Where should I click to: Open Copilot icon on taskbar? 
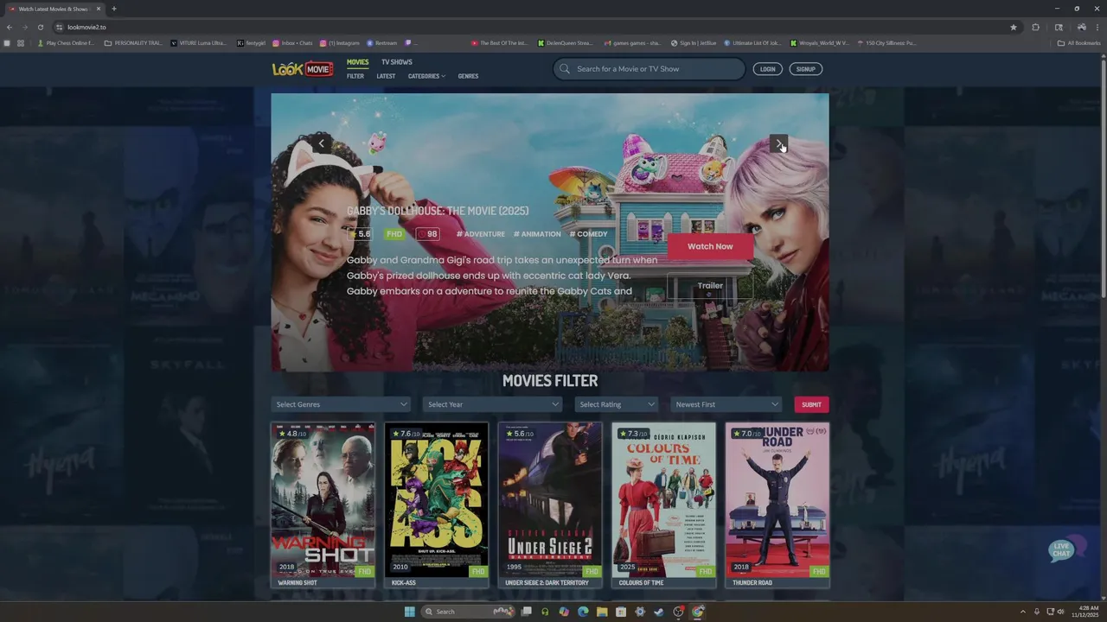564,612
